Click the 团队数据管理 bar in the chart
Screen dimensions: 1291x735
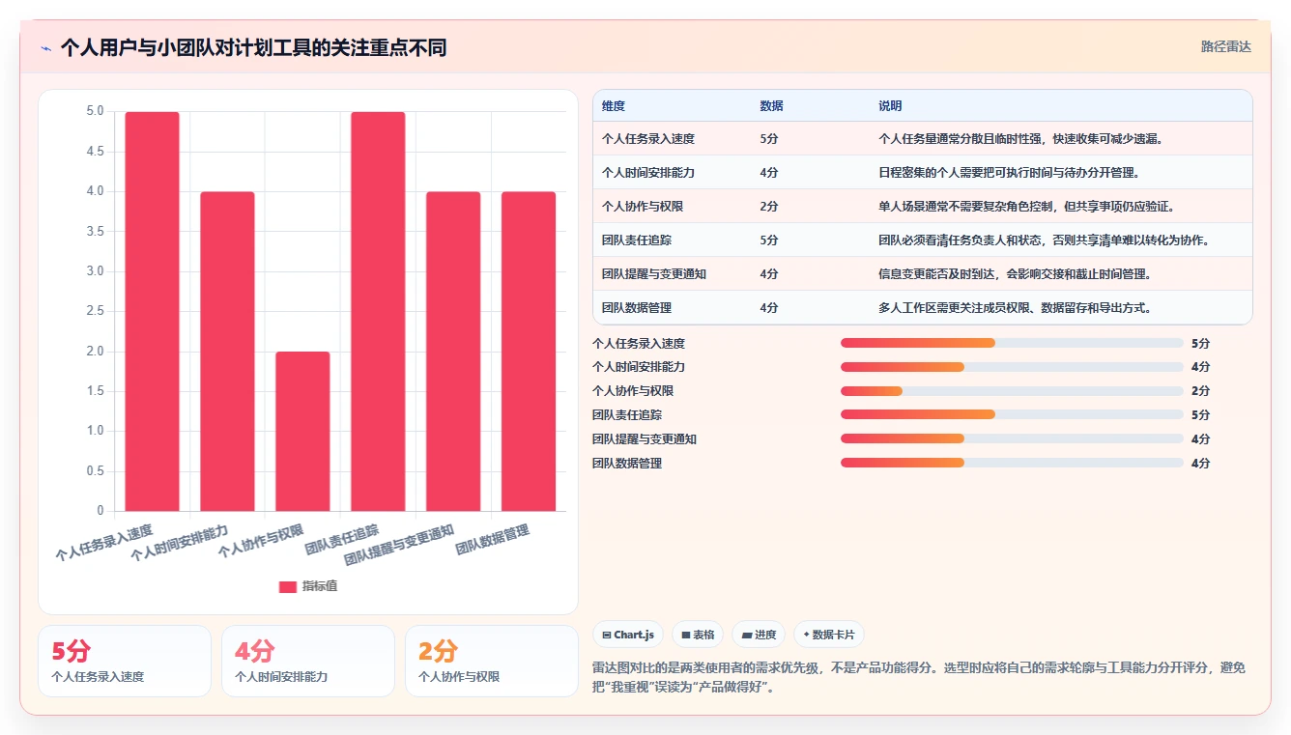coord(529,352)
